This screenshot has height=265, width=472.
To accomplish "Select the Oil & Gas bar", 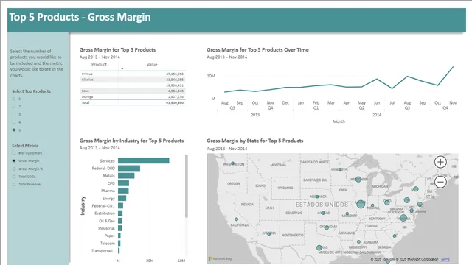I will point(120,221).
